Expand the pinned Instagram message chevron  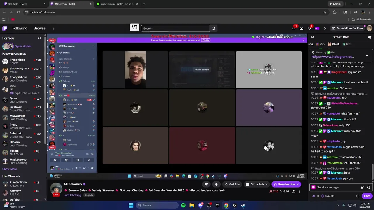[x=367, y=55]
